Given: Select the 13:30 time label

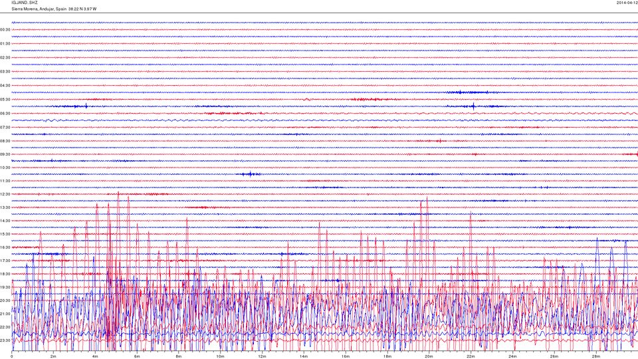Looking at the screenshot, I should [x=5, y=207].
